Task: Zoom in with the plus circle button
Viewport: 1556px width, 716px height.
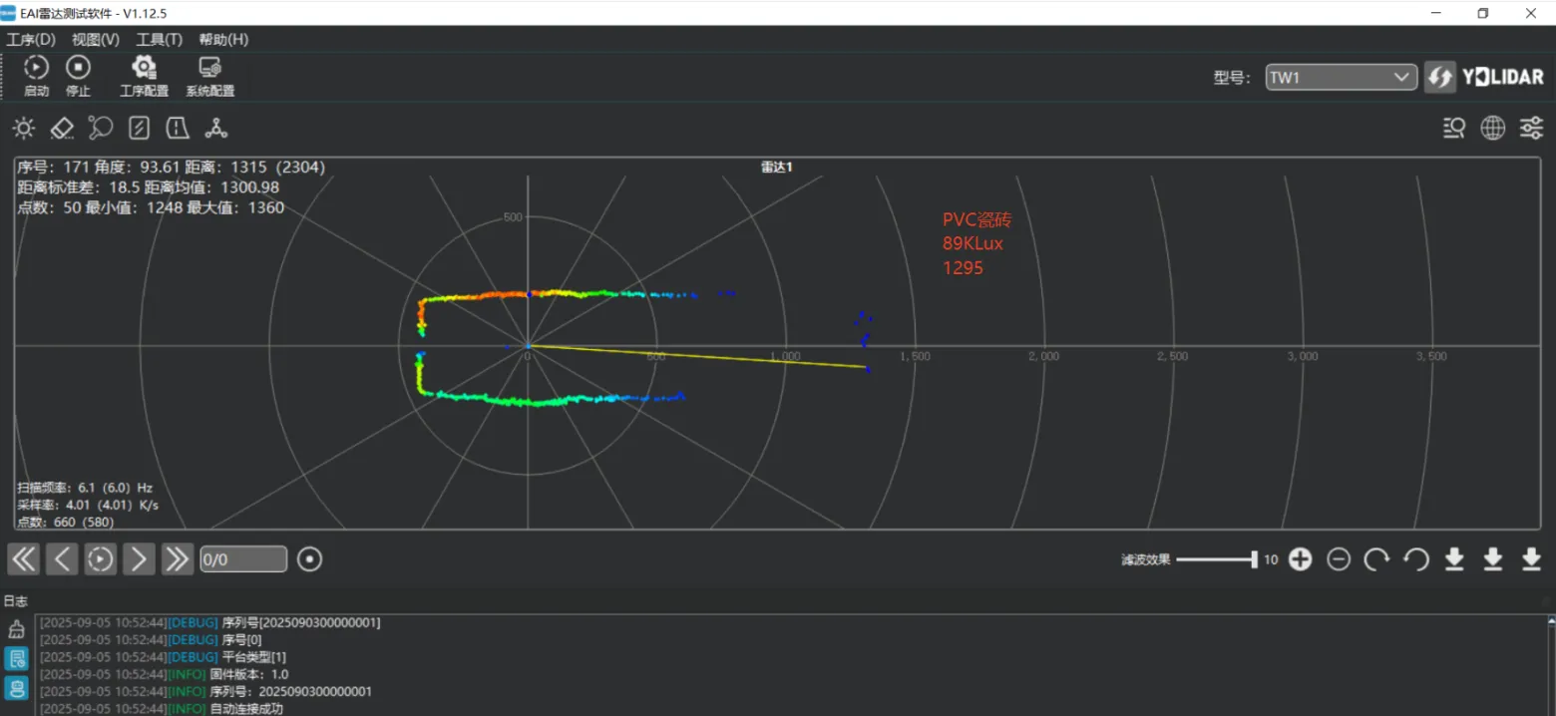Action: [x=1300, y=559]
